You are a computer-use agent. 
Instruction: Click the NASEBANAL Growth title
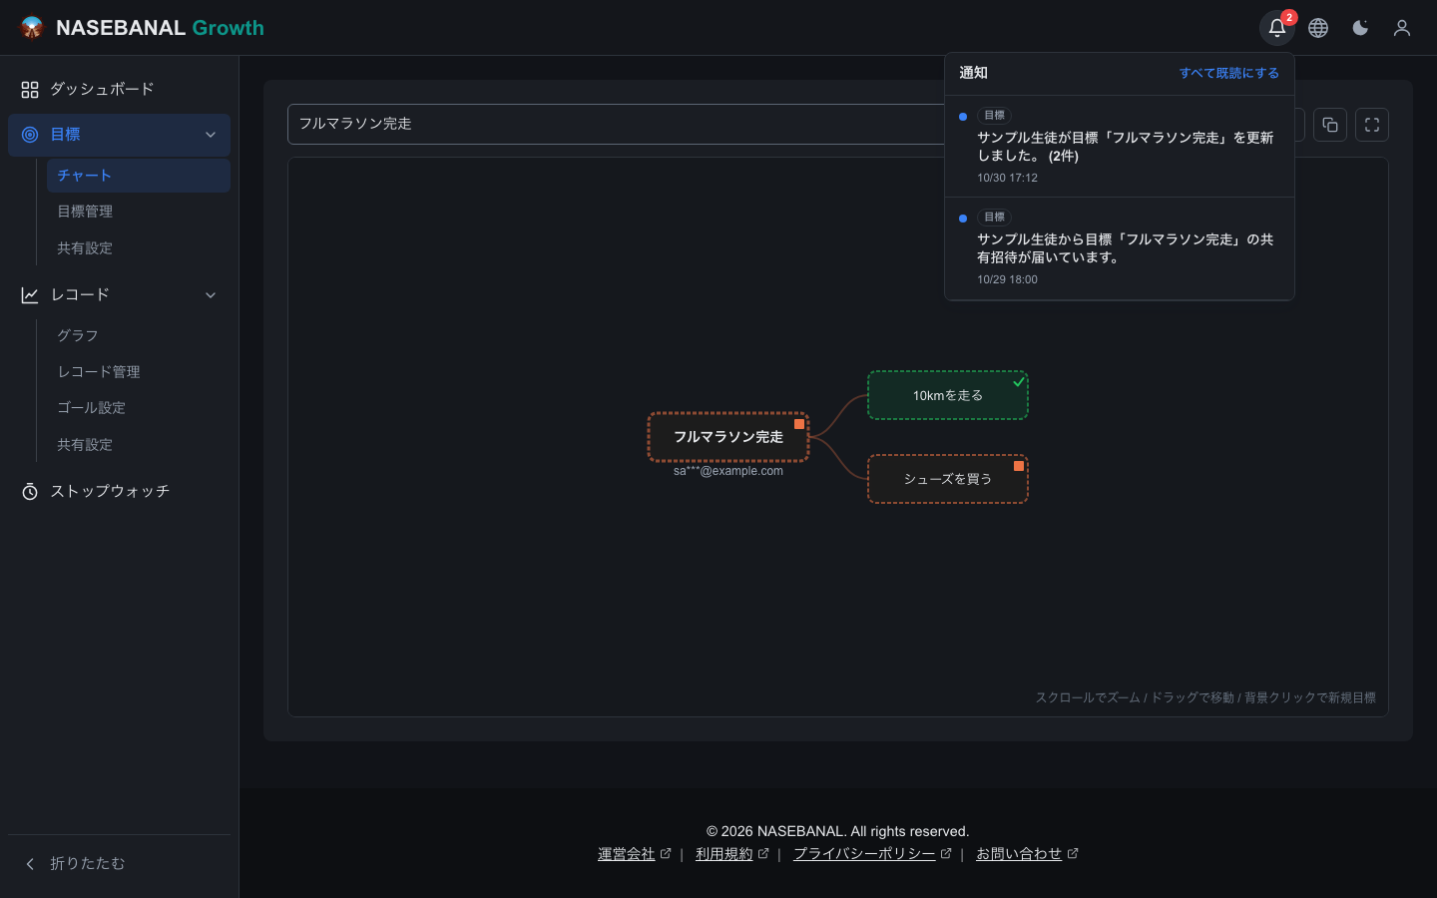(160, 28)
